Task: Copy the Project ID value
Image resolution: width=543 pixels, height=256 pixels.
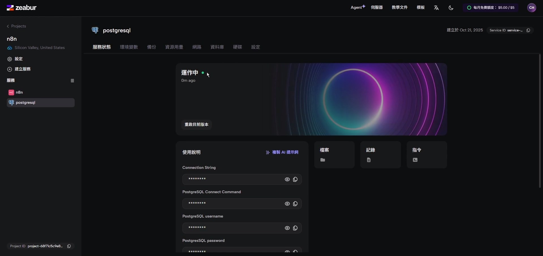Action: pos(69,246)
